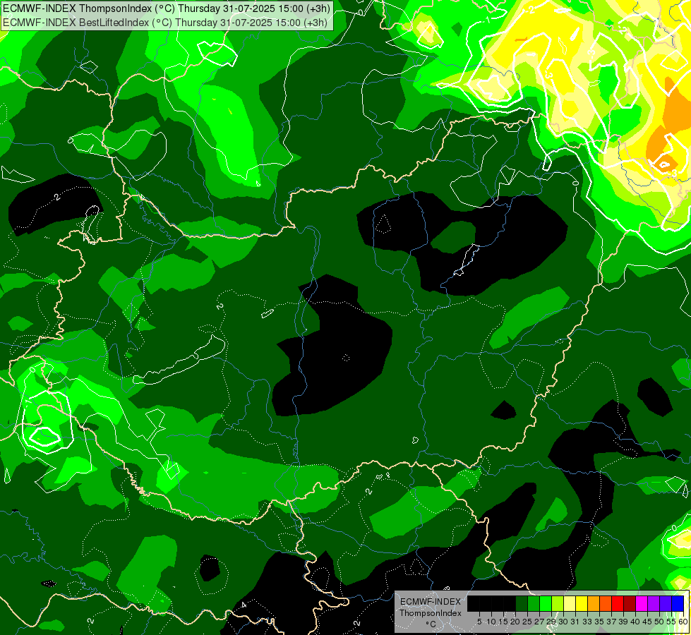Click the legend scale value 55
Image resolution: width=691 pixels, height=635 pixels.
672,622
